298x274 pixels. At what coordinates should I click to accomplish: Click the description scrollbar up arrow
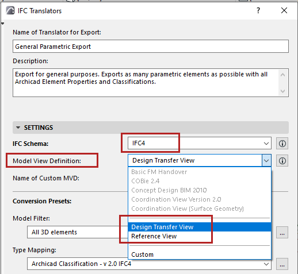pos(282,75)
